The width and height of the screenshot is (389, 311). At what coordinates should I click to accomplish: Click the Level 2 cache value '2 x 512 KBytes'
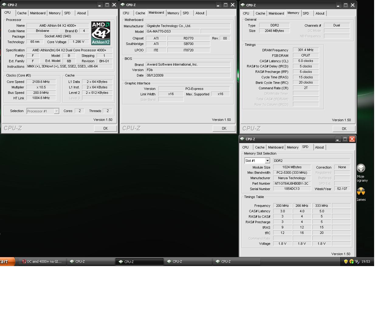[x=97, y=93]
